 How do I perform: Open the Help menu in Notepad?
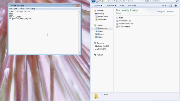coord(33,9)
